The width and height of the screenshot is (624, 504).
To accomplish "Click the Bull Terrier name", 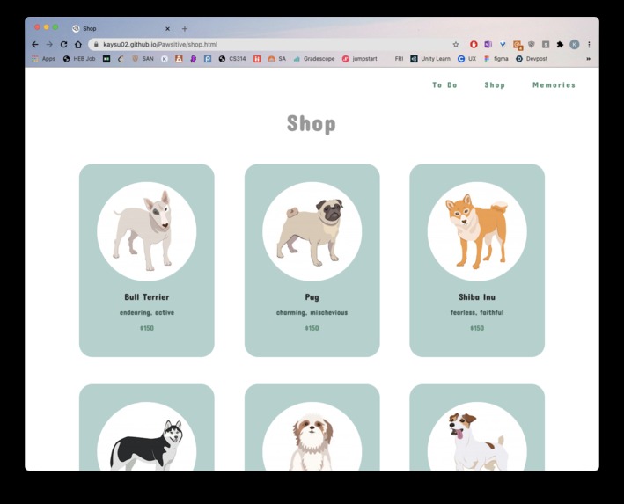I will click(147, 297).
